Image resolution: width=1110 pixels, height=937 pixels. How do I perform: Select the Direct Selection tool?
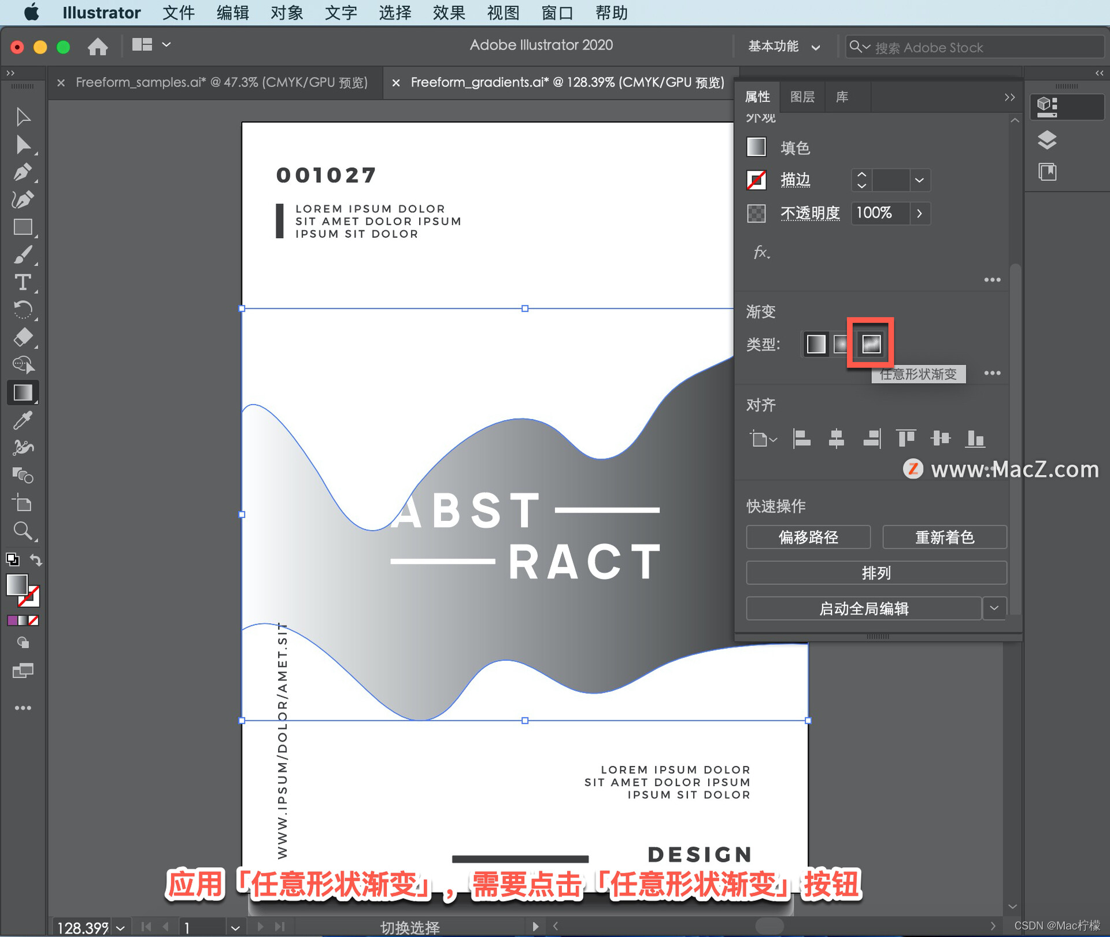[23, 145]
